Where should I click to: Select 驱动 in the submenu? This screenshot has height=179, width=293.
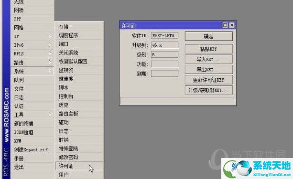click(x=79, y=123)
